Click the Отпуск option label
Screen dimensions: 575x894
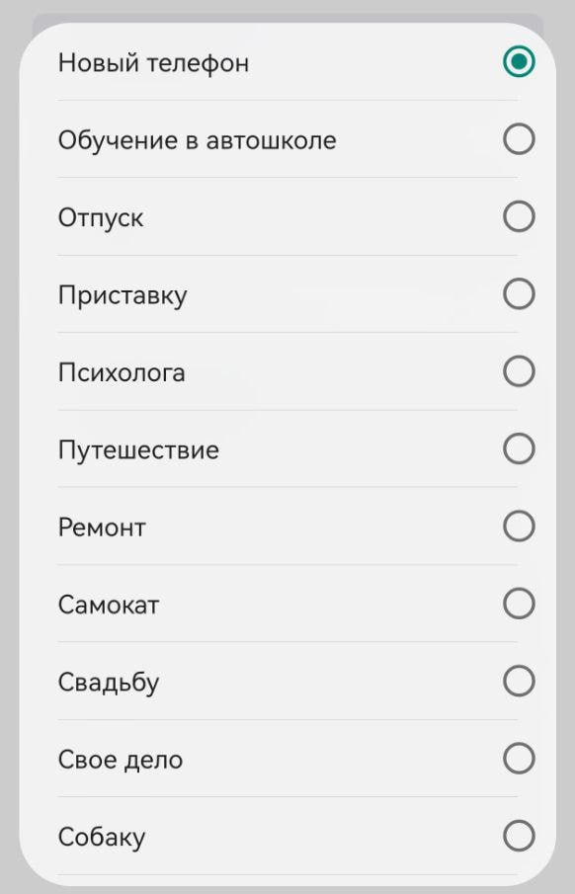click(102, 217)
